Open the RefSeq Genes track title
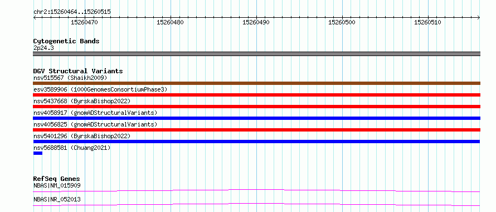Image resolution: width=496 pixels, height=212 pixels. 57,179
